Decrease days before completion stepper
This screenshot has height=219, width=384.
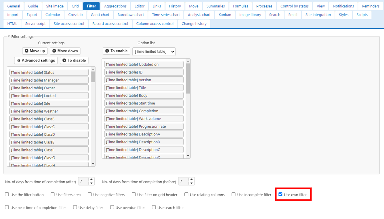click(192, 183)
